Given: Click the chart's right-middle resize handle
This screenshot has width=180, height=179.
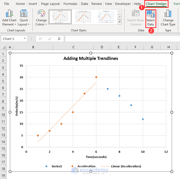Looking at the screenshot, I should (x=172, y=112).
